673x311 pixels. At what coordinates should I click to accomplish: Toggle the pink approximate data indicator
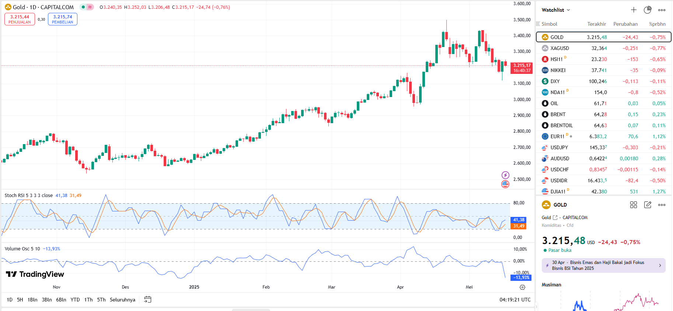(90, 7)
